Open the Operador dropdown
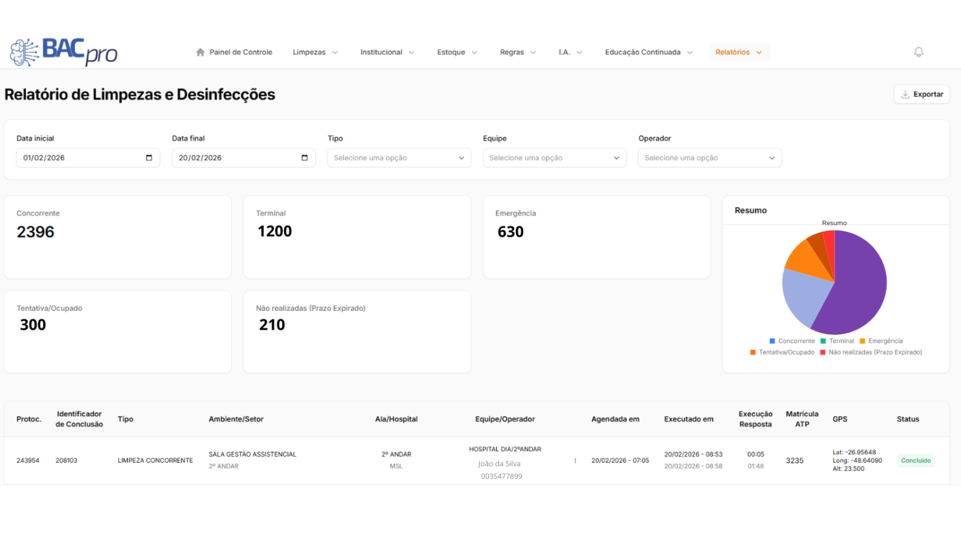 click(x=710, y=157)
